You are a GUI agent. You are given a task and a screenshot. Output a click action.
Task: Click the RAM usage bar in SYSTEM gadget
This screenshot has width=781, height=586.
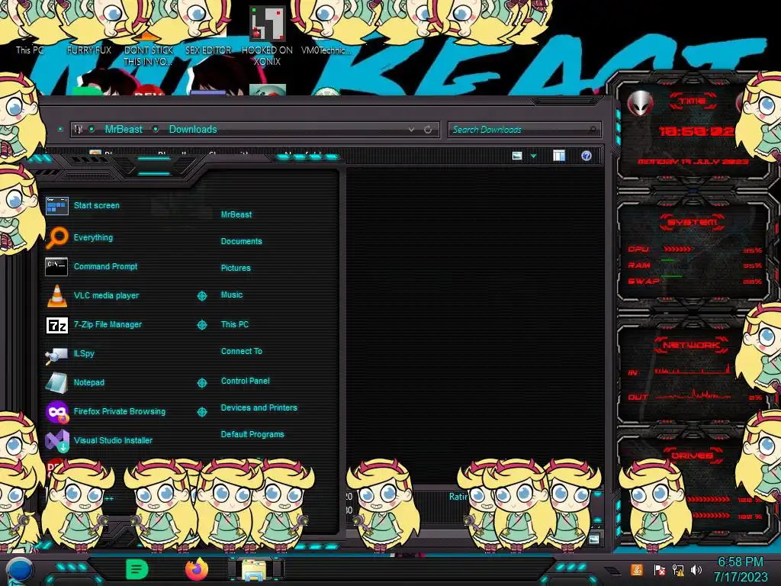668,261
